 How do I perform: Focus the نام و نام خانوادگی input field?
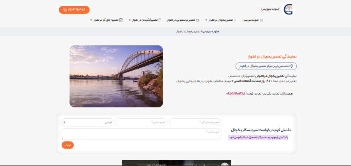[x=195, y=122]
